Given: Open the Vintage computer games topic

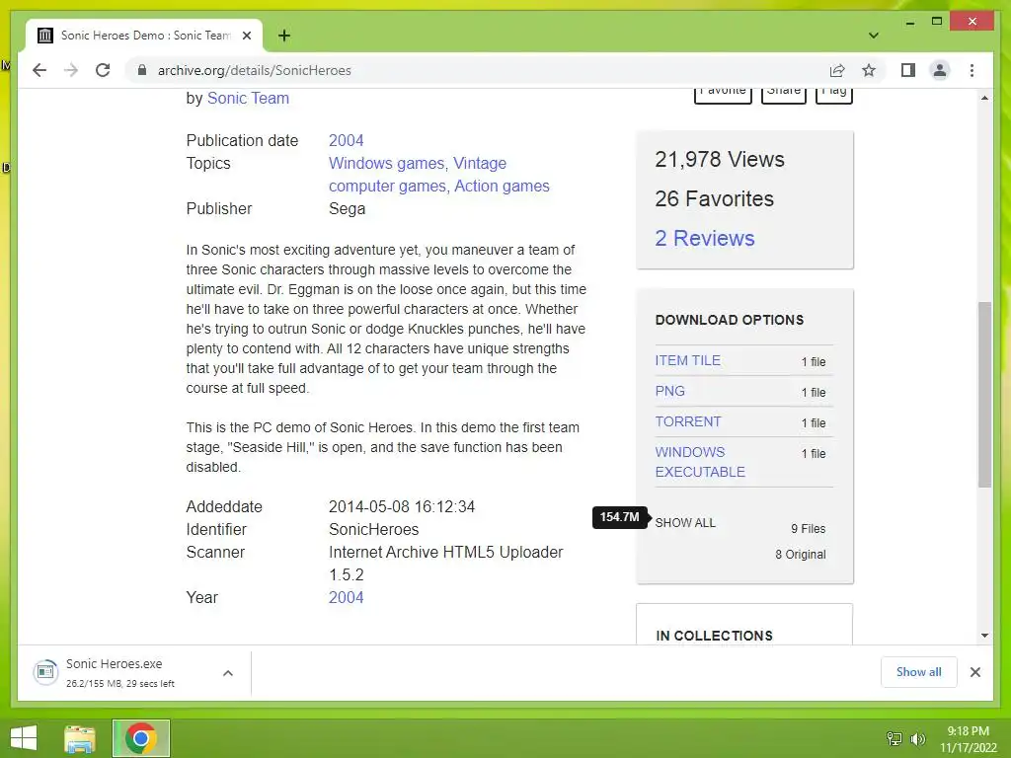Looking at the screenshot, I should [x=438, y=175].
